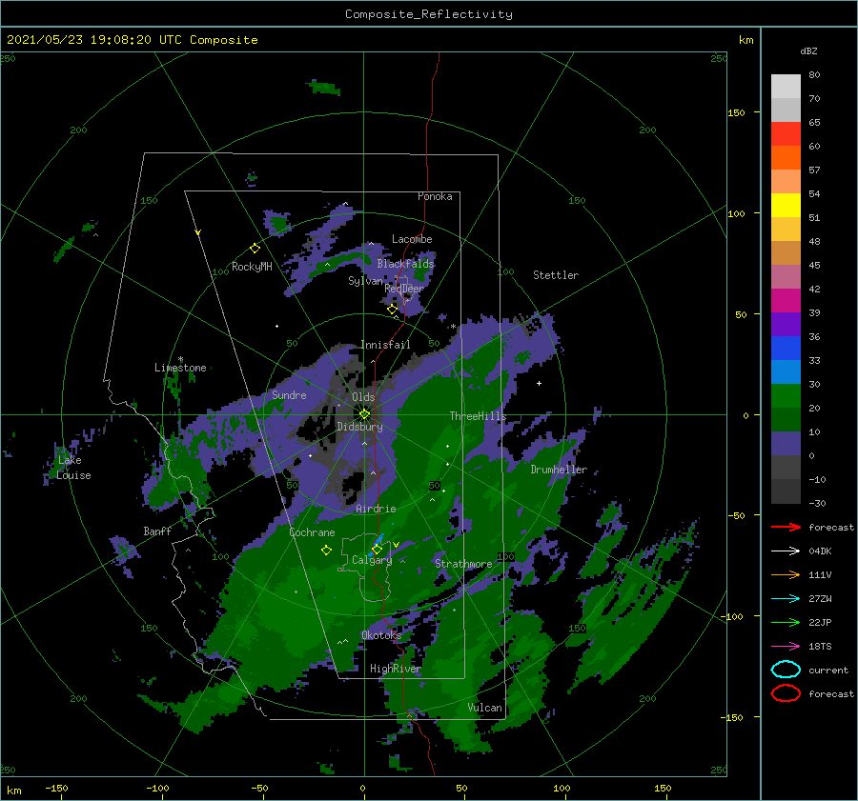Click yellow diamond marker above RockyMH
Viewport: 858px width, 801px height.
(255, 249)
